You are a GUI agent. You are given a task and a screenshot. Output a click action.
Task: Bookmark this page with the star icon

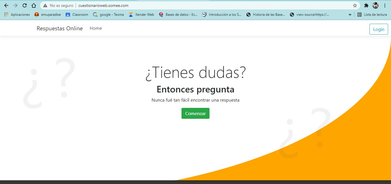355,5
